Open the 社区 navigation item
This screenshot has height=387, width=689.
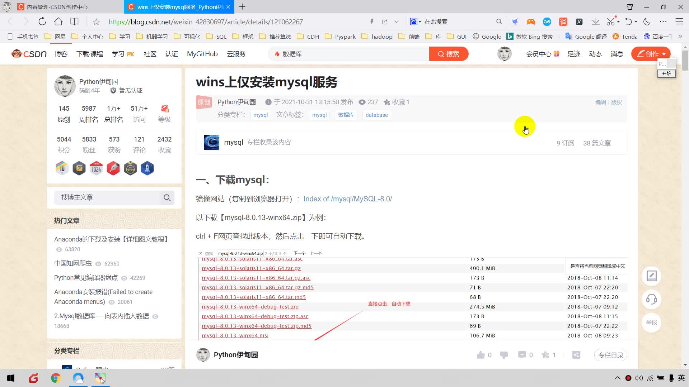coord(150,54)
